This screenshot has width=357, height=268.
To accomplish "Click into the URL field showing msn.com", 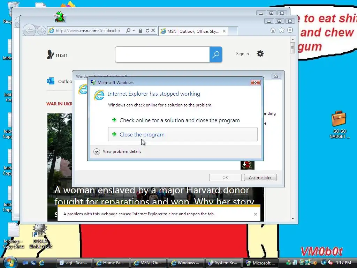I will point(88,31).
